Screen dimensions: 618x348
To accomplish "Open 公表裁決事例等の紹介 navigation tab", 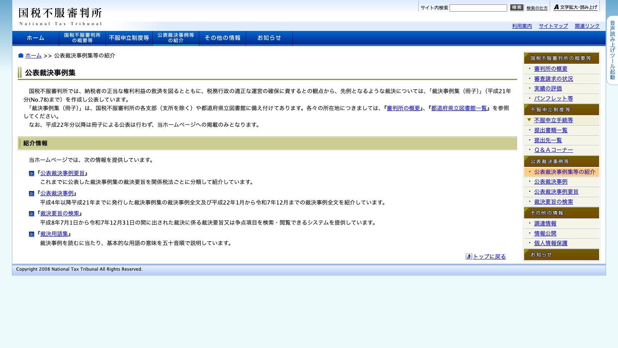I will (x=176, y=38).
